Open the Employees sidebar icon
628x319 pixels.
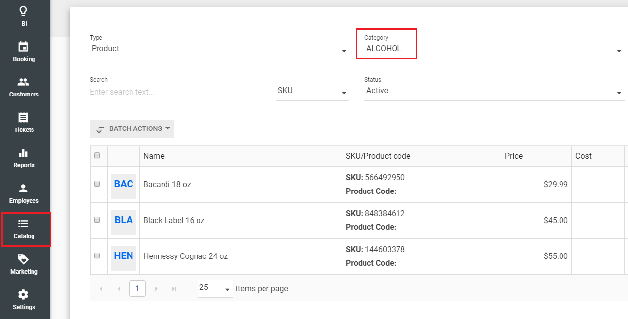[23, 189]
